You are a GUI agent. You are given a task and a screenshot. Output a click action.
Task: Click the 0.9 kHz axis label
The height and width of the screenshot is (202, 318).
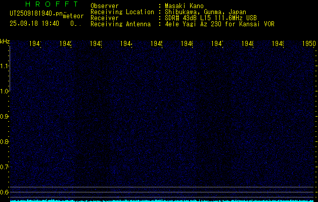point(5,116)
